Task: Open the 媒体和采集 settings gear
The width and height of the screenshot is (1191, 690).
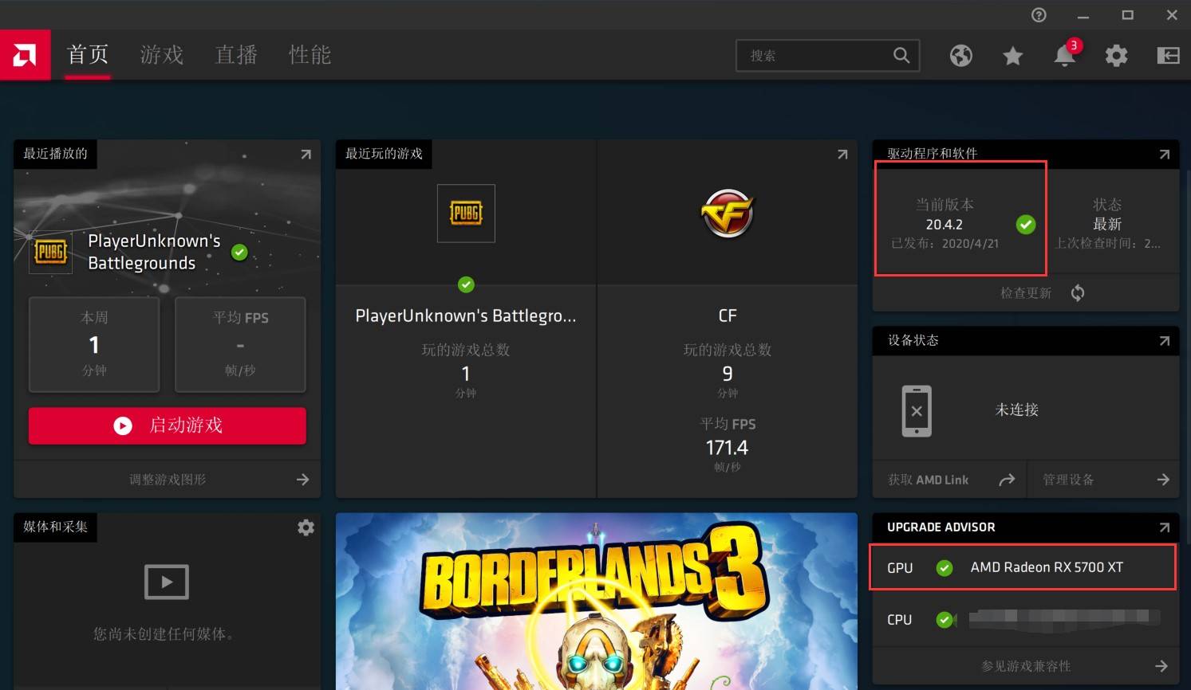Action: [306, 527]
